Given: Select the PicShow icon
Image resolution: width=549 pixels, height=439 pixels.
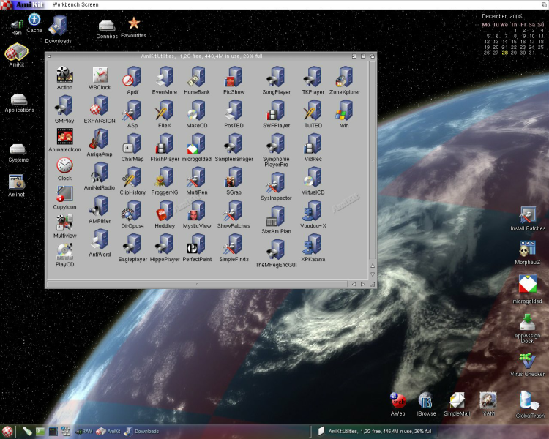Looking at the screenshot, I should click(234, 77).
